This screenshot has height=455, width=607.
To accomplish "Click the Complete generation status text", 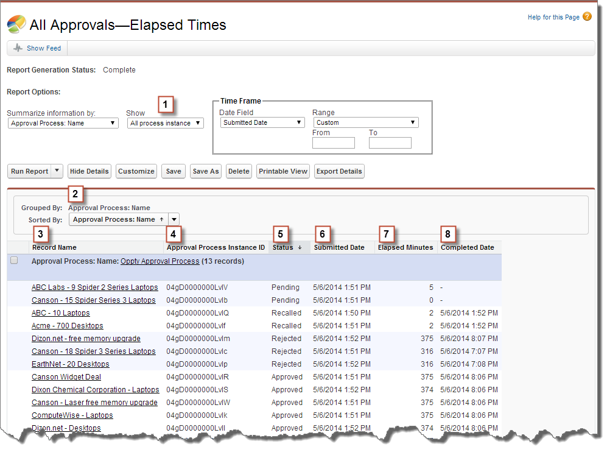I will [119, 70].
